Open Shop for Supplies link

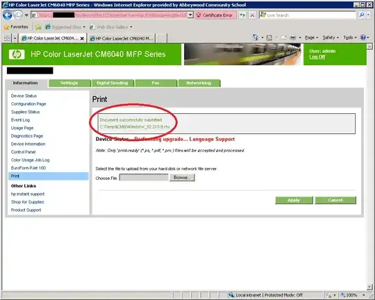pyautogui.click(x=28, y=202)
